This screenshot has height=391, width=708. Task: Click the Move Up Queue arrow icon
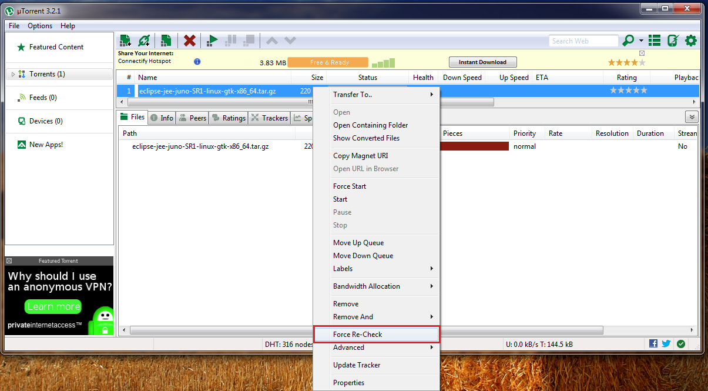click(271, 41)
